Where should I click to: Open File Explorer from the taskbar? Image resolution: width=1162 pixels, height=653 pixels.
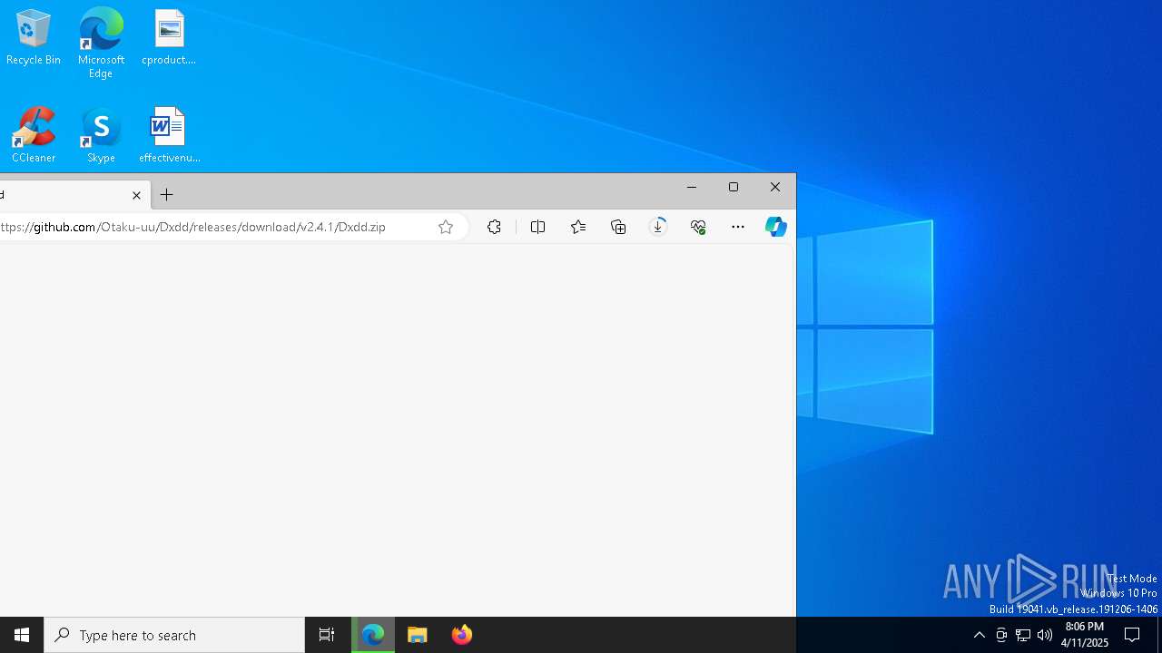418,635
